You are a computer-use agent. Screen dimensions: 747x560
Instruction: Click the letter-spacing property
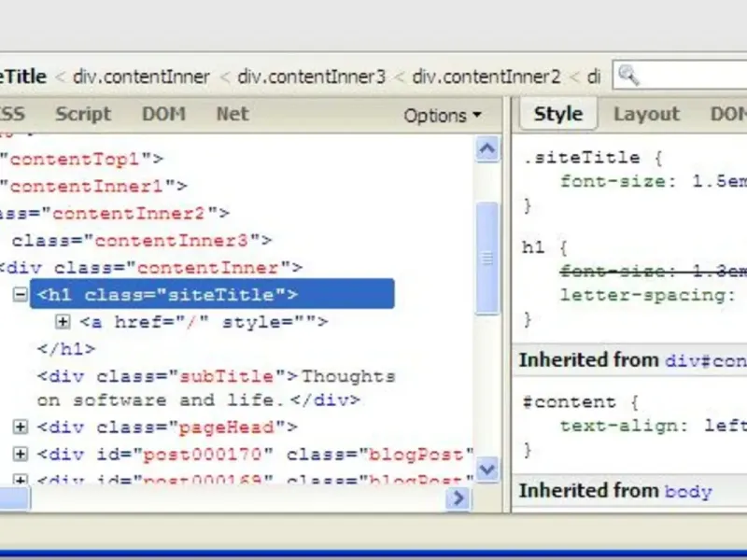tap(648, 295)
